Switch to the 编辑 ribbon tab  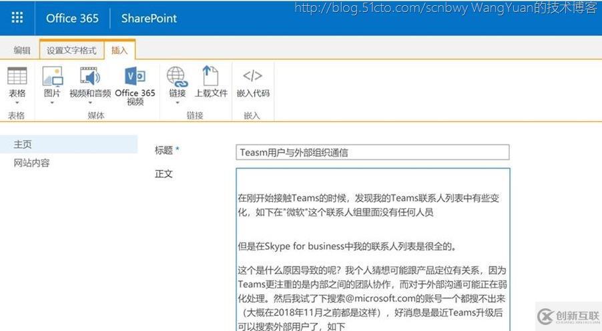22,50
